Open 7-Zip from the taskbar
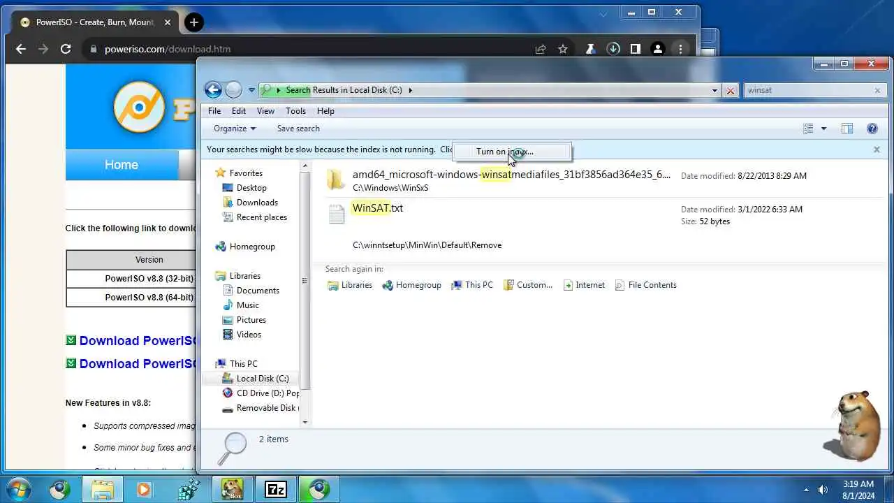Viewport: 894px width, 503px height. pyautogui.click(x=276, y=490)
